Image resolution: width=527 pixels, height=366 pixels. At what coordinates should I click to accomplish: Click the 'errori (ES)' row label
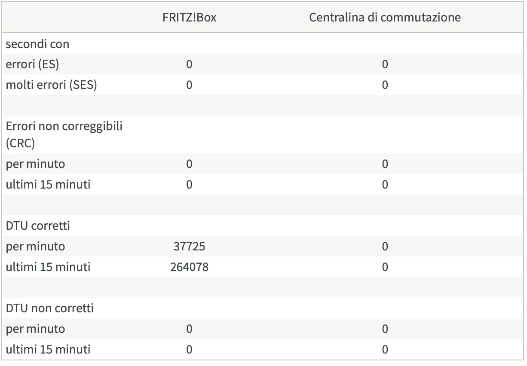point(32,64)
